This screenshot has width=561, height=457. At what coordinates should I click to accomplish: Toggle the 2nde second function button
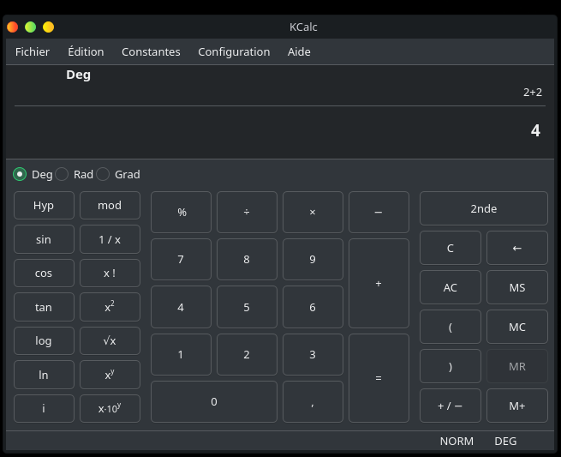point(483,208)
